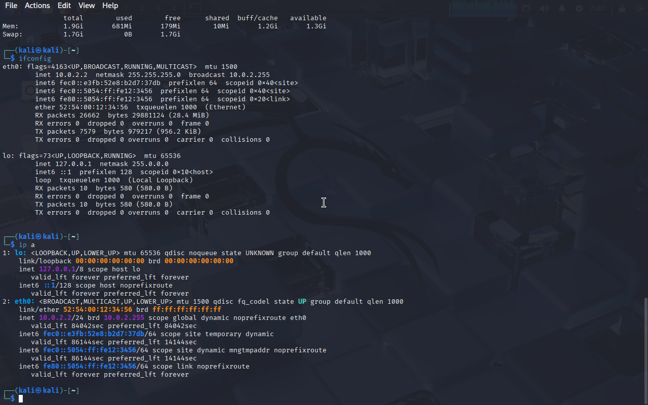Open the Edit menu

tap(64, 6)
